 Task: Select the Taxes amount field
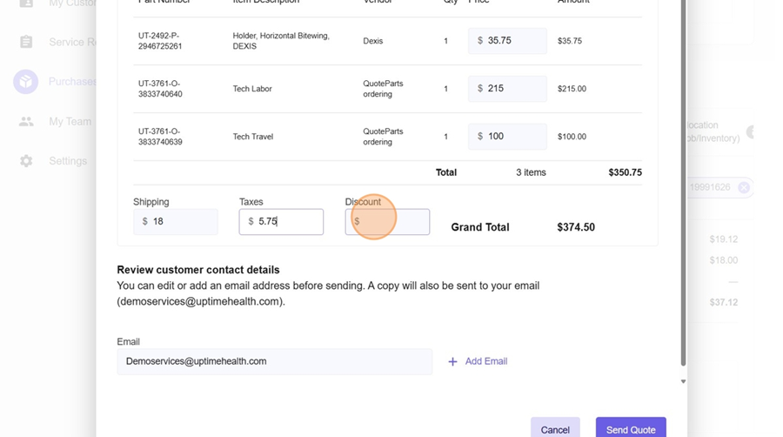(288, 222)
